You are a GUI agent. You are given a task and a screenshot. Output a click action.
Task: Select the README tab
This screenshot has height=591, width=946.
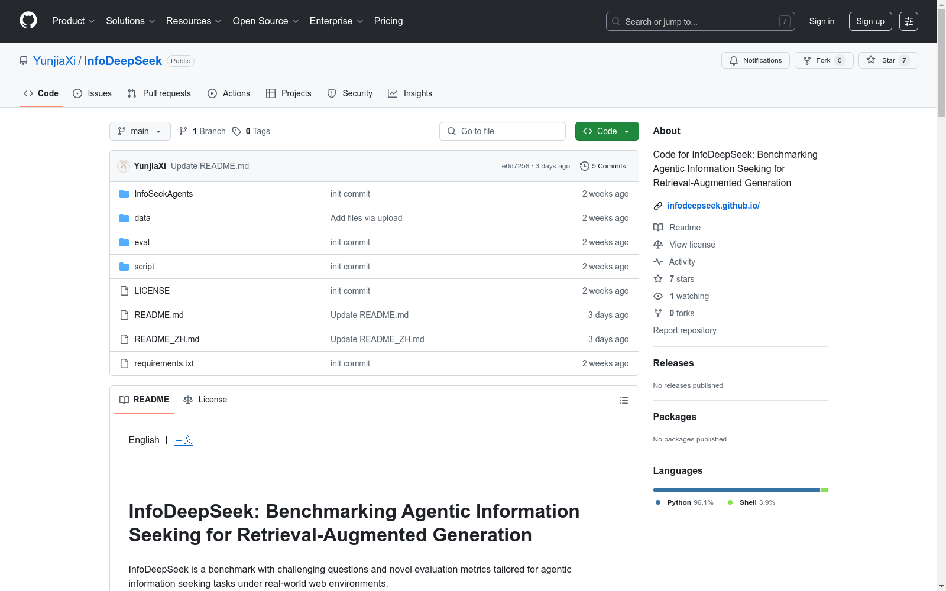pos(144,400)
